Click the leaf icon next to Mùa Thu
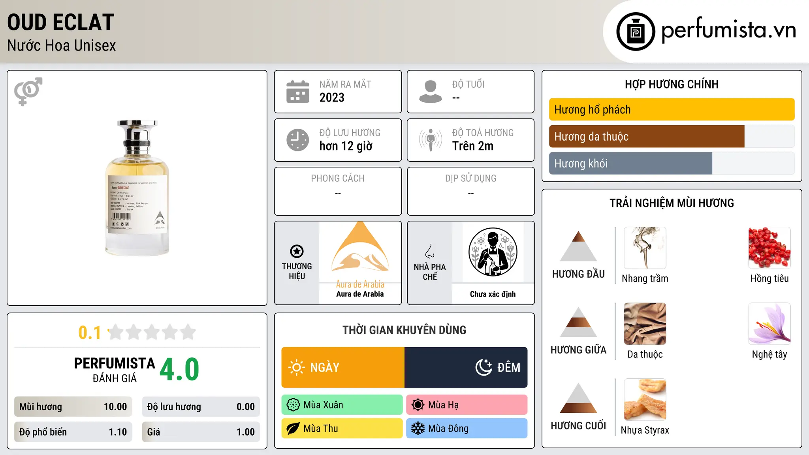Screen dimensions: 809x455 [x=293, y=429]
